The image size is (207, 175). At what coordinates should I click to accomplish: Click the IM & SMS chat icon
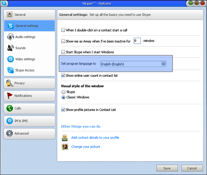10,121
